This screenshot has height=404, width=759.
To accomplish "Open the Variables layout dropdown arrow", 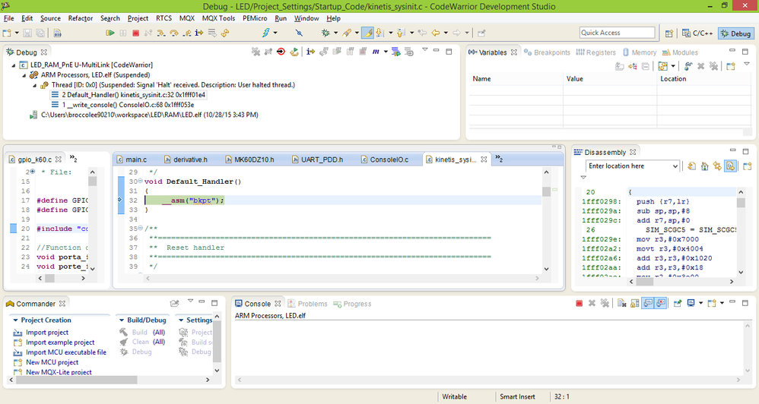I will pos(673,67).
